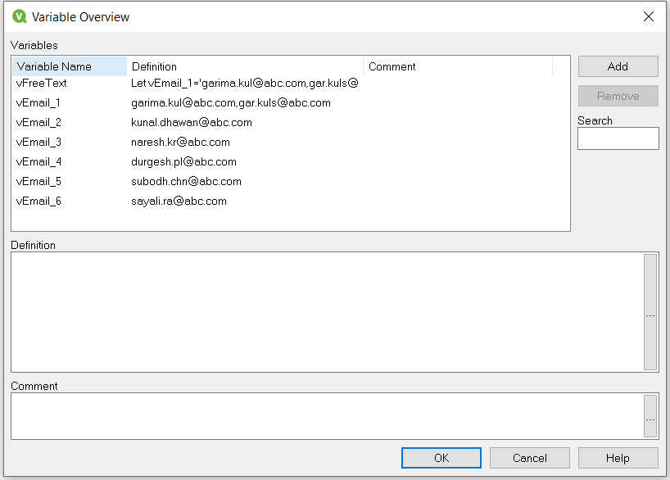Click the Comment column header
670x480 pixels.
(x=457, y=66)
